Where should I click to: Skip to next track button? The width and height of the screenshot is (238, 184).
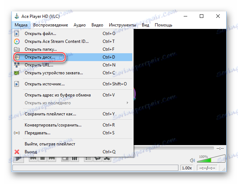point(52,159)
